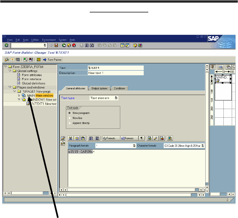Click the Insert URL globe icon

pos(170,138)
